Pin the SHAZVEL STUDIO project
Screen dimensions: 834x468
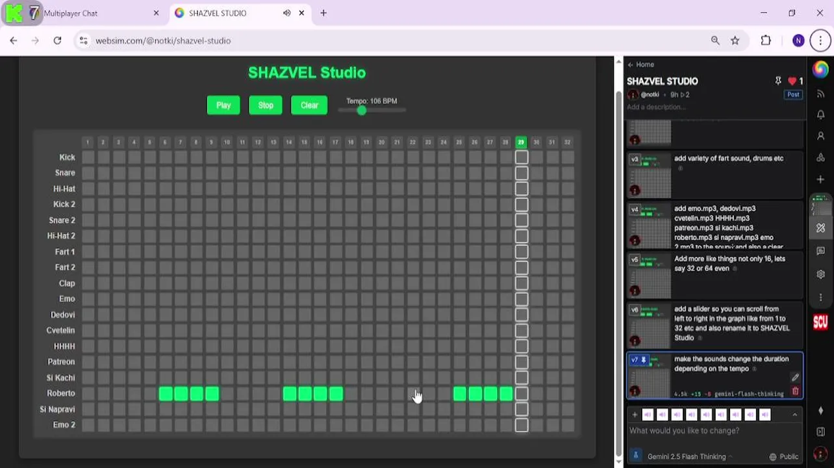(x=778, y=81)
